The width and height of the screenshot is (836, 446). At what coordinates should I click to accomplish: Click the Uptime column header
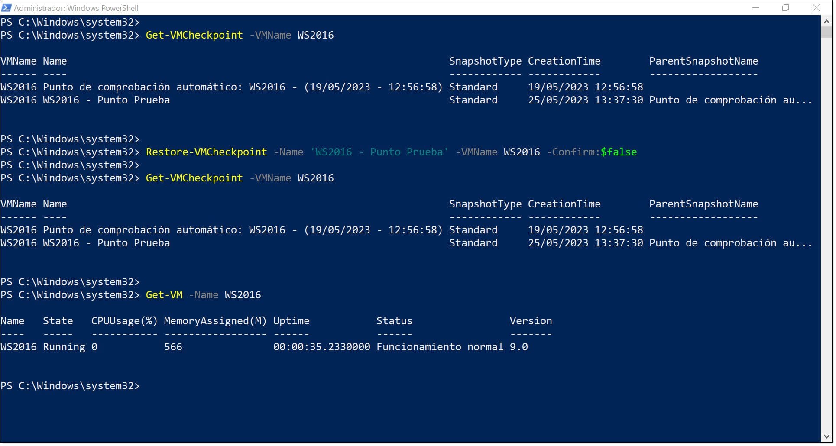291,321
